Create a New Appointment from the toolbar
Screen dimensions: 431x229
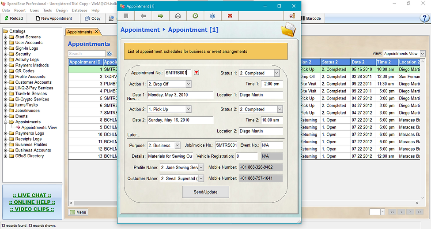[x=54, y=18]
